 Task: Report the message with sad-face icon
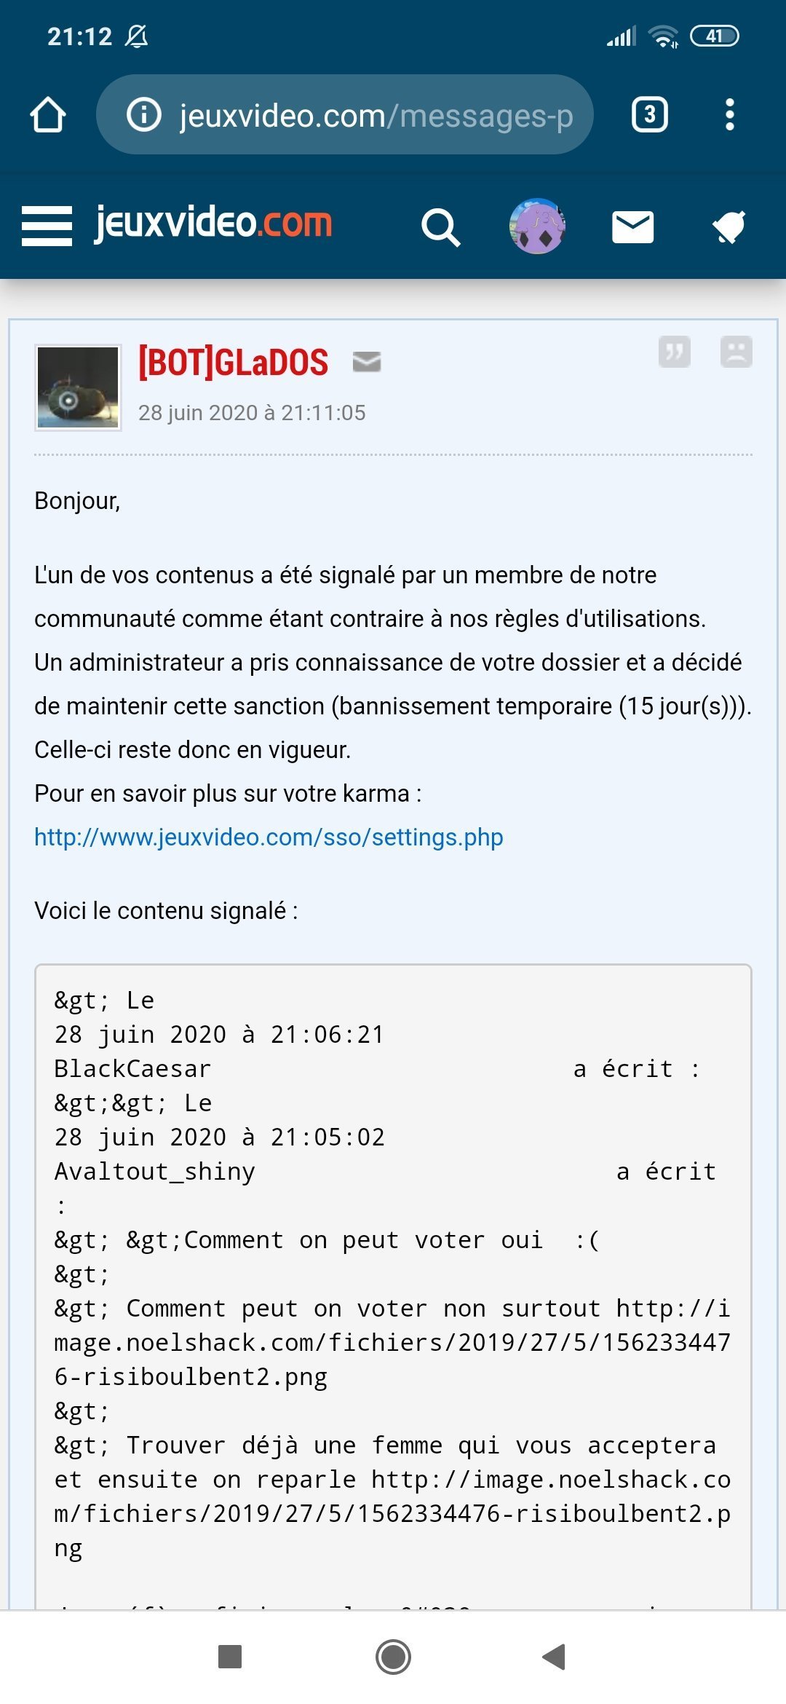point(736,352)
